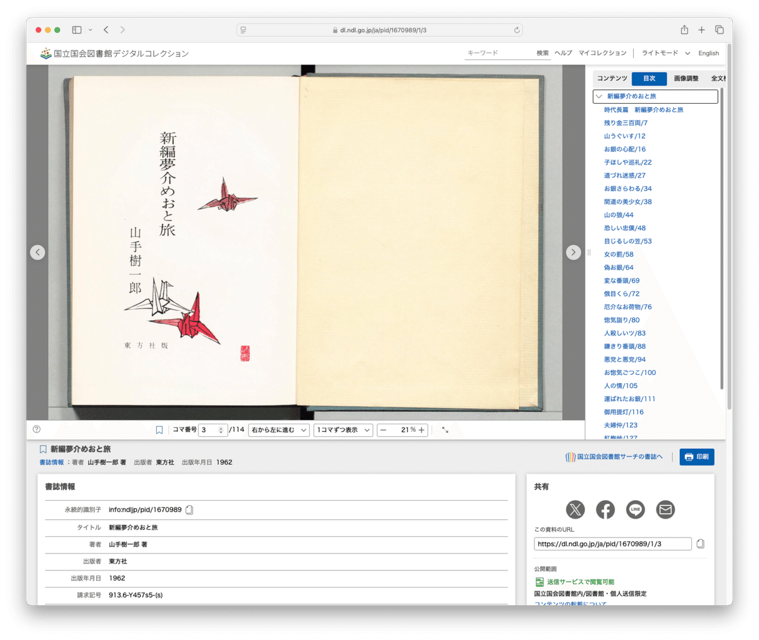Click the help question mark icon
Screen dimensions: 759x640
click(x=37, y=429)
